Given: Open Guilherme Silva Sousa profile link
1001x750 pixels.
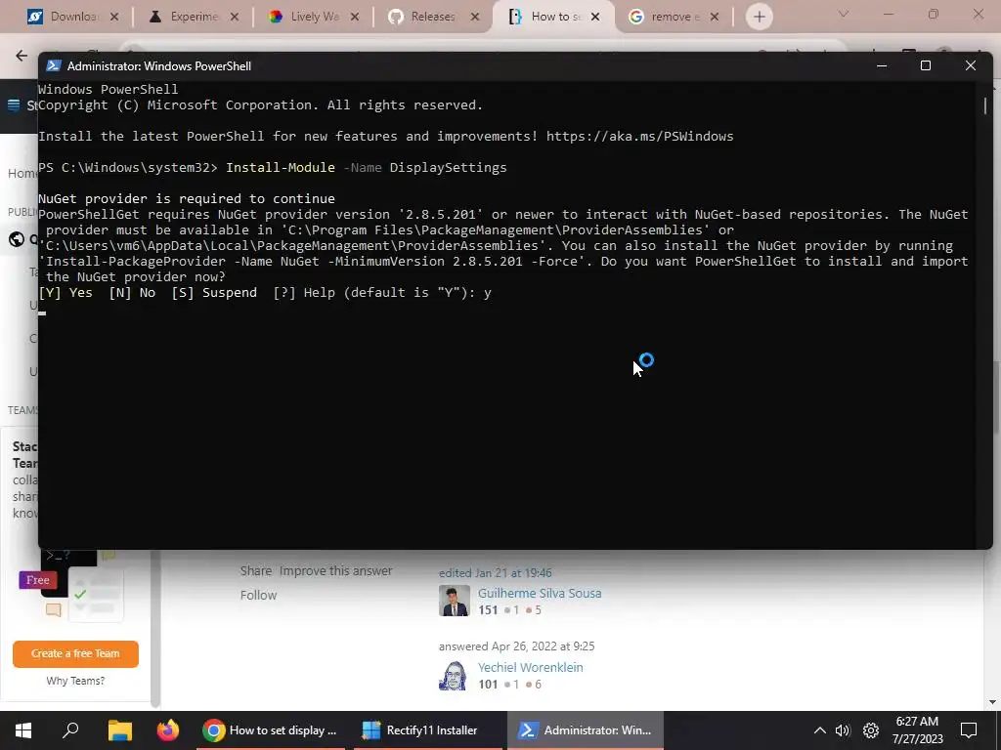Looking at the screenshot, I should [540, 593].
